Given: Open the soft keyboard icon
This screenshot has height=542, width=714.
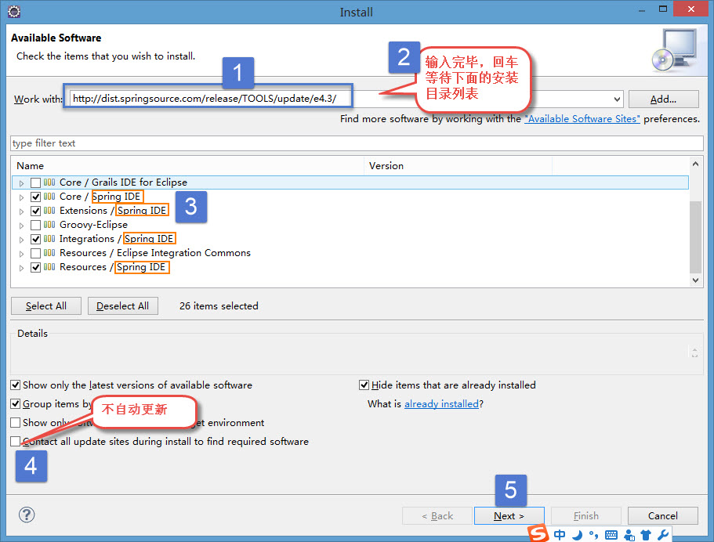Looking at the screenshot, I should coord(611,535).
